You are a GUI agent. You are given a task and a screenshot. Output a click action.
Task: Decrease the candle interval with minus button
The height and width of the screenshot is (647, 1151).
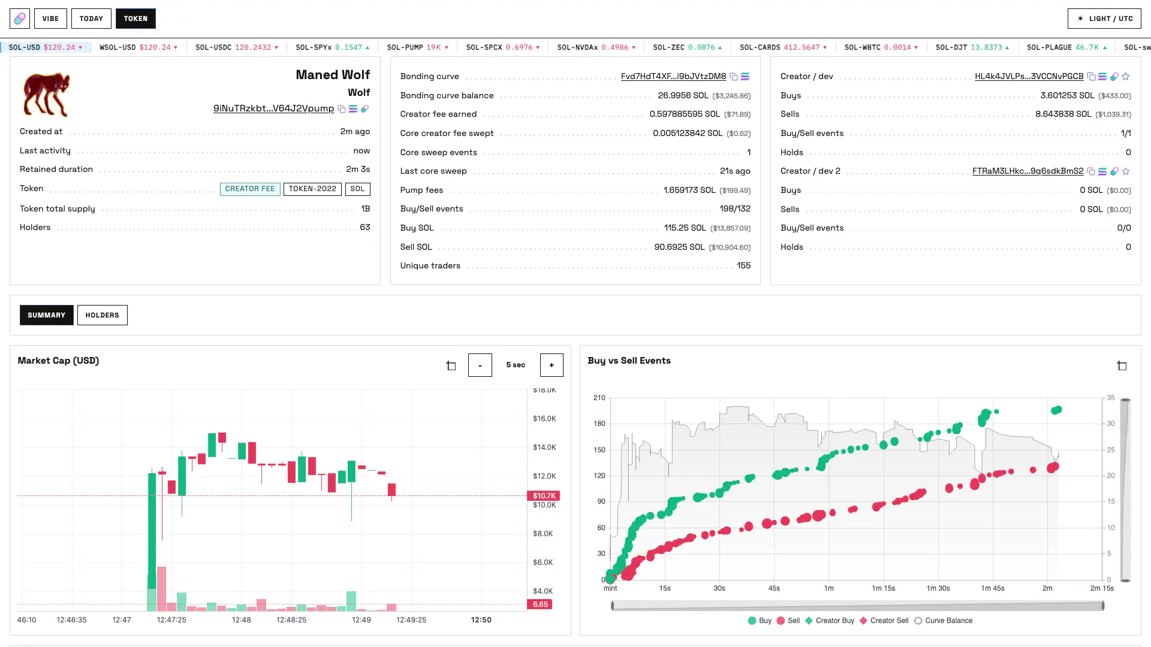(x=480, y=365)
